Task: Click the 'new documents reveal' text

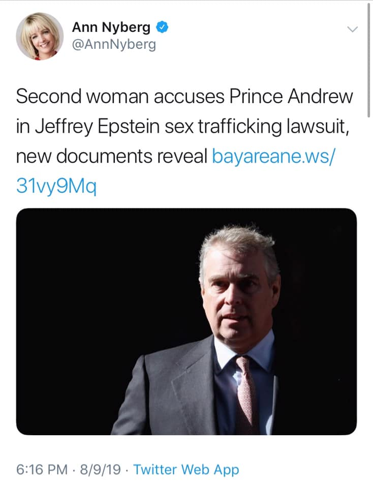Action: click(x=111, y=156)
